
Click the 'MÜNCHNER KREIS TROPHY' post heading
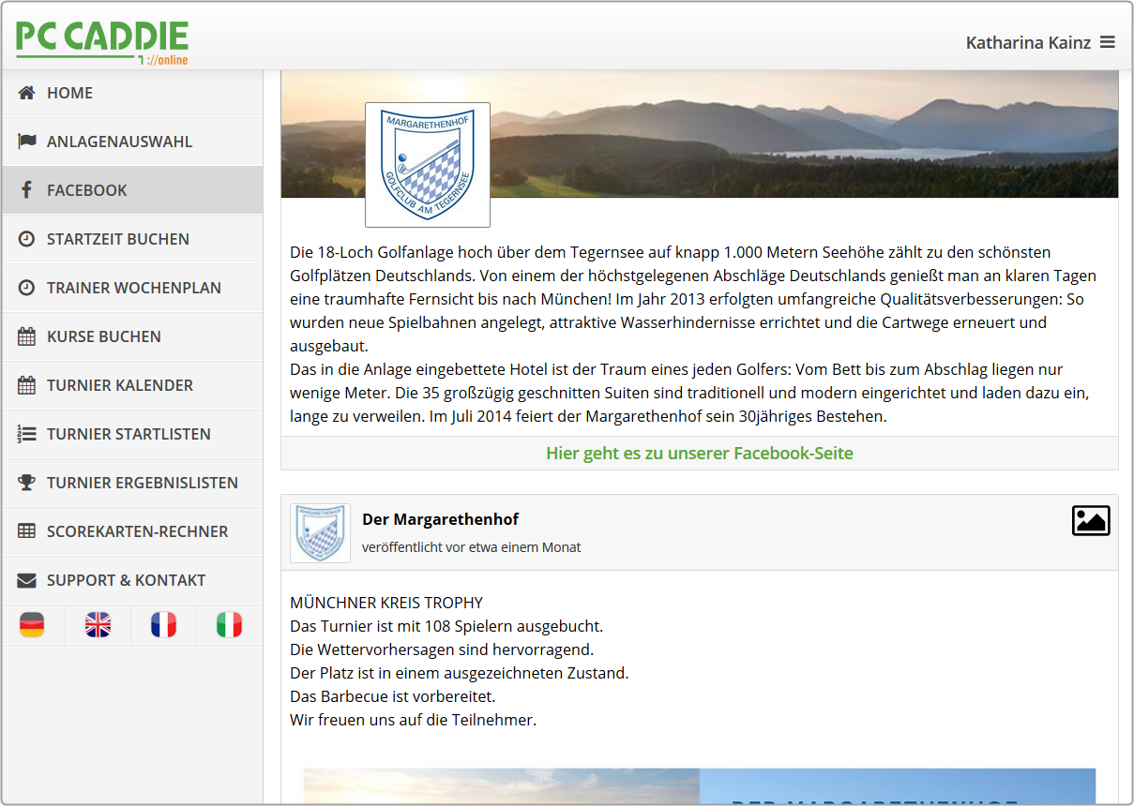click(386, 603)
